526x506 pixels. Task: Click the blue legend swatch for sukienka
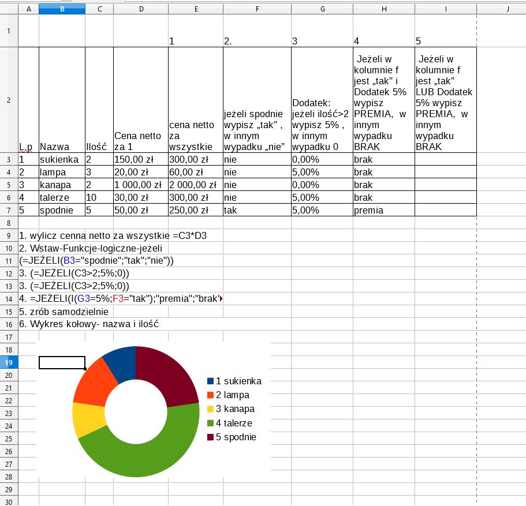pos(210,381)
